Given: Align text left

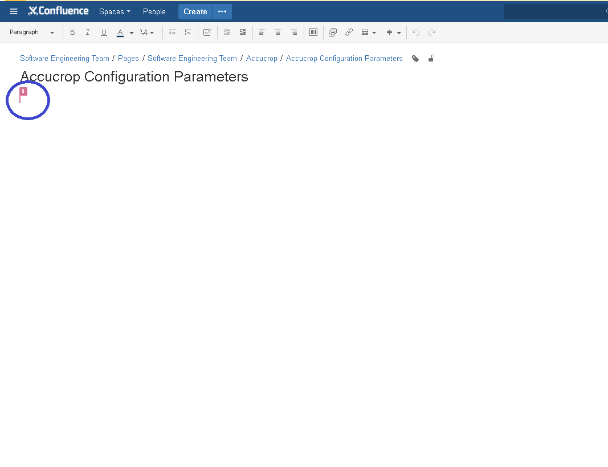Looking at the screenshot, I should point(262,32).
